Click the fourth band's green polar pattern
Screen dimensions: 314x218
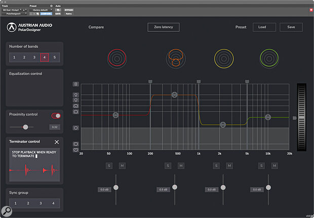[x=269, y=59]
